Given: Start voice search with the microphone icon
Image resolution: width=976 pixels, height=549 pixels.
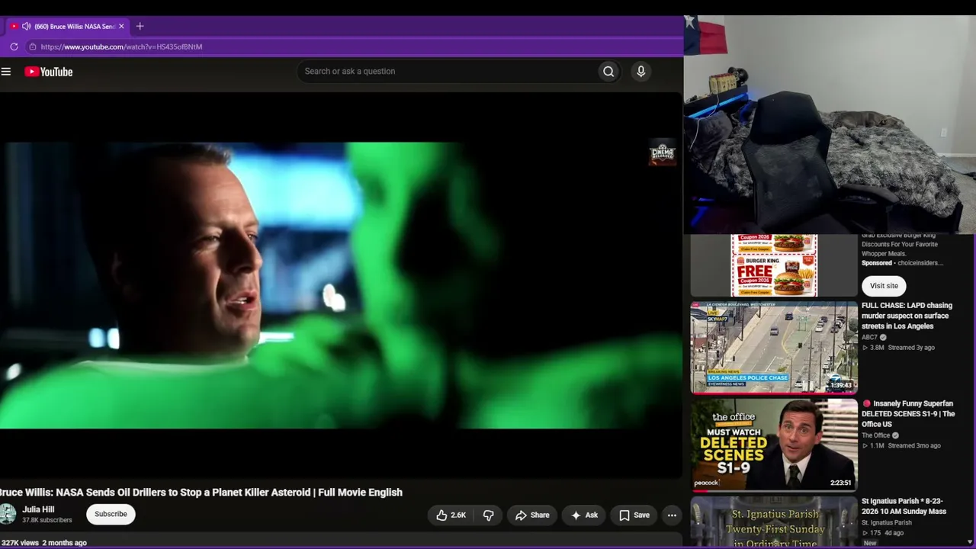Looking at the screenshot, I should coord(640,72).
